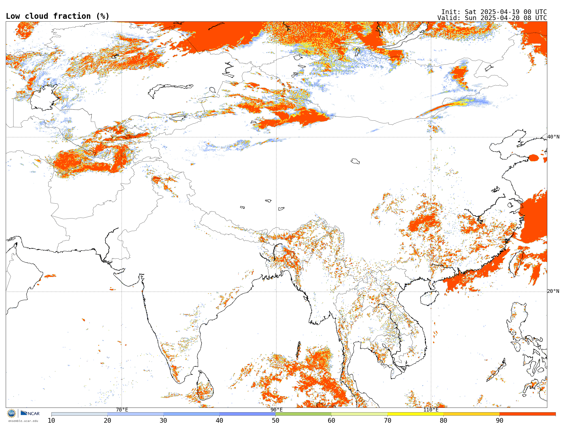The width and height of the screenshot is (564, 424).
Task: Click the 'Init: Sat 2025-04-19 00 UTC' text
Action: [494, 12]
